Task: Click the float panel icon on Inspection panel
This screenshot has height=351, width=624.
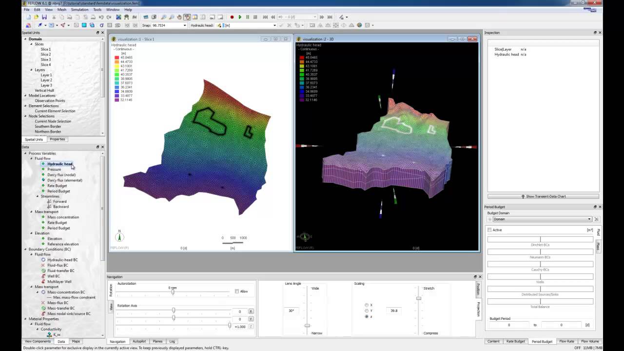Action: pyautogui.click(x=595, y=33)
